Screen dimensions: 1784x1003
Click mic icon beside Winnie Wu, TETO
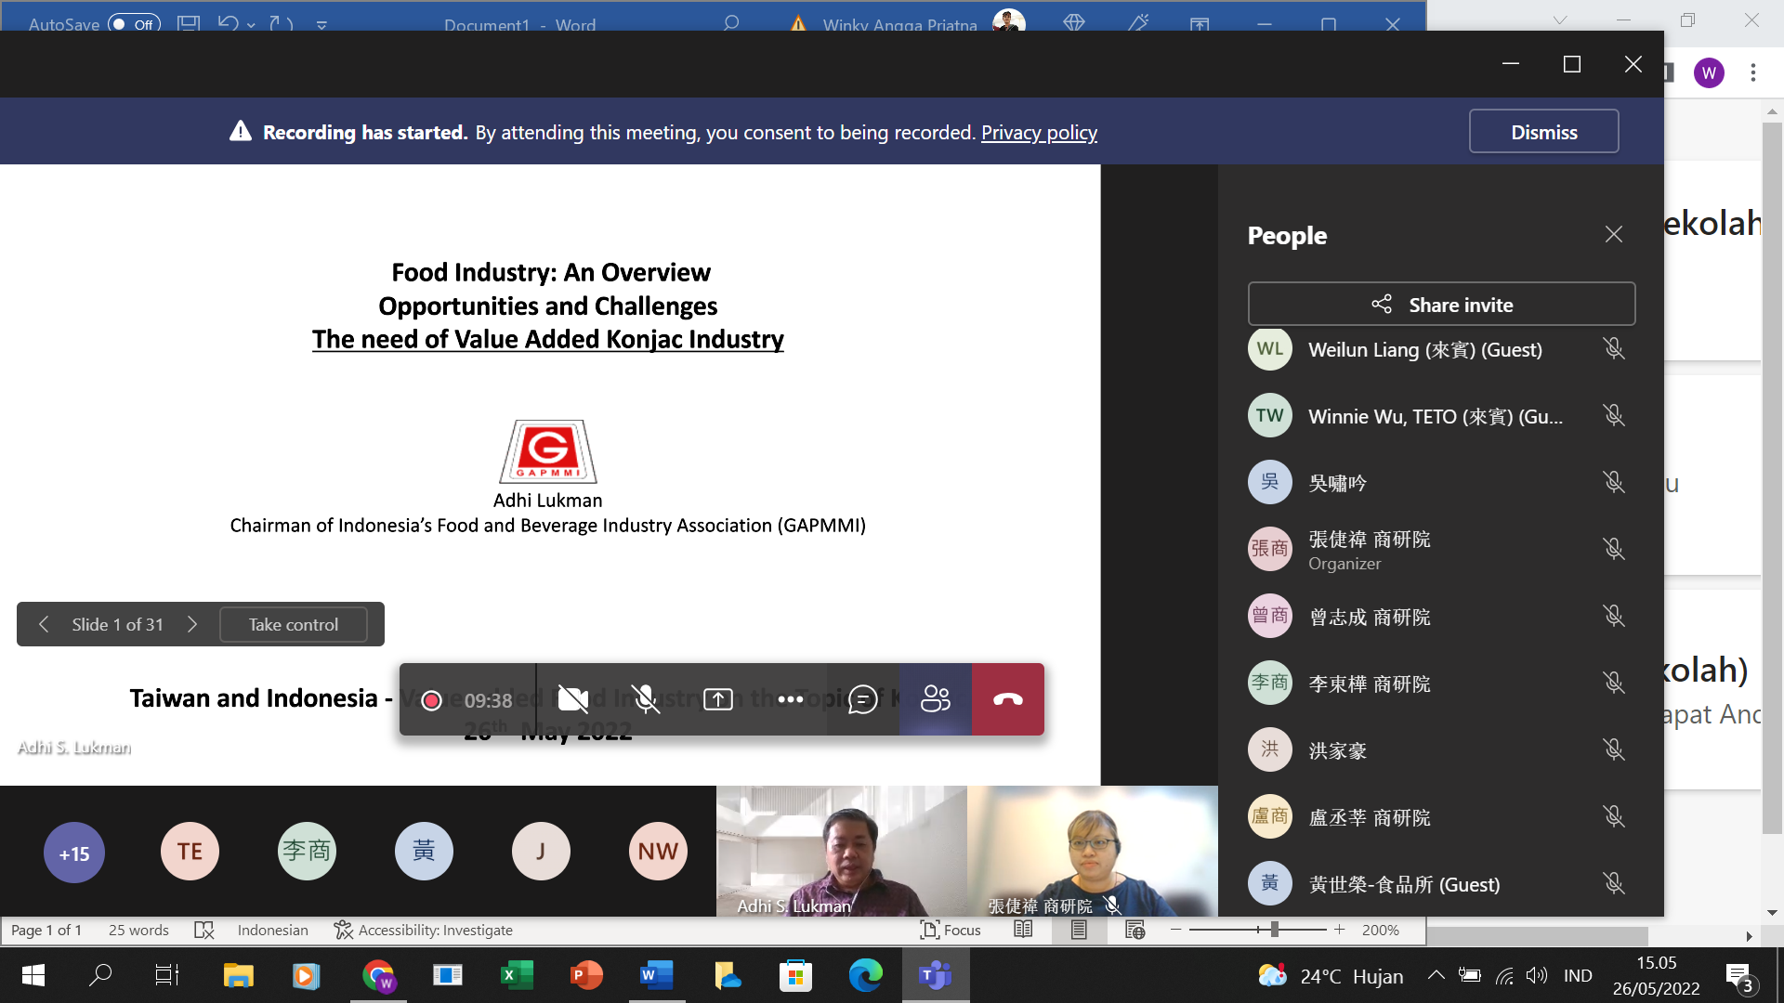1614,415
